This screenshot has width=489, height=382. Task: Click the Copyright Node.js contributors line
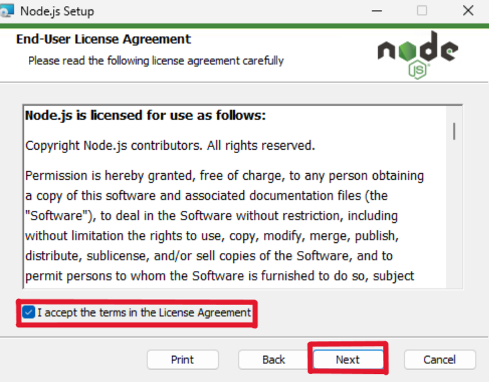169,145
